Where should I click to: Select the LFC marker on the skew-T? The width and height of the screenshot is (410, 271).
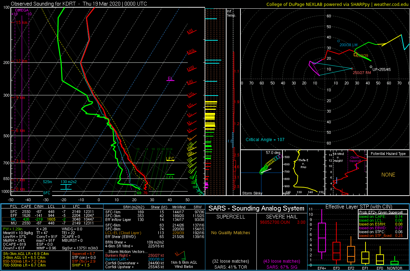click(170, 158)
